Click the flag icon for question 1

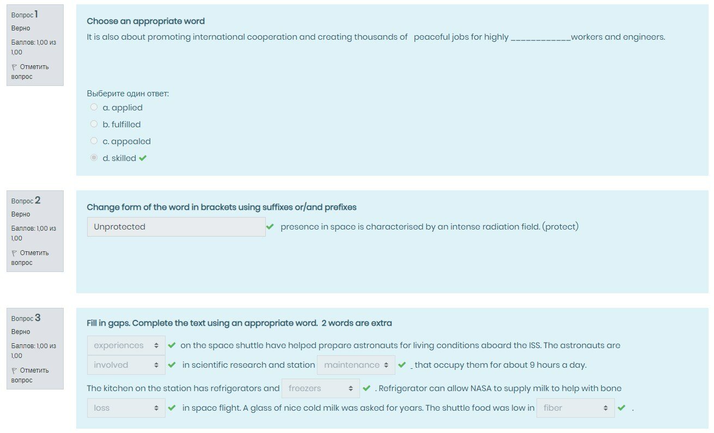point(15,67)
